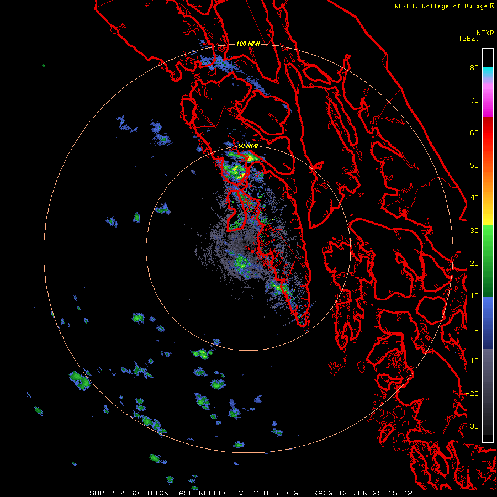
Task: Click the 60 value on dBZ scale
Action: (x=474, y=133)
